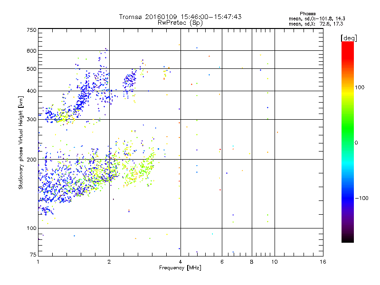Click the '-100' colorbar tick label
Screen dimensions: 380x285
tap(361, 198)
